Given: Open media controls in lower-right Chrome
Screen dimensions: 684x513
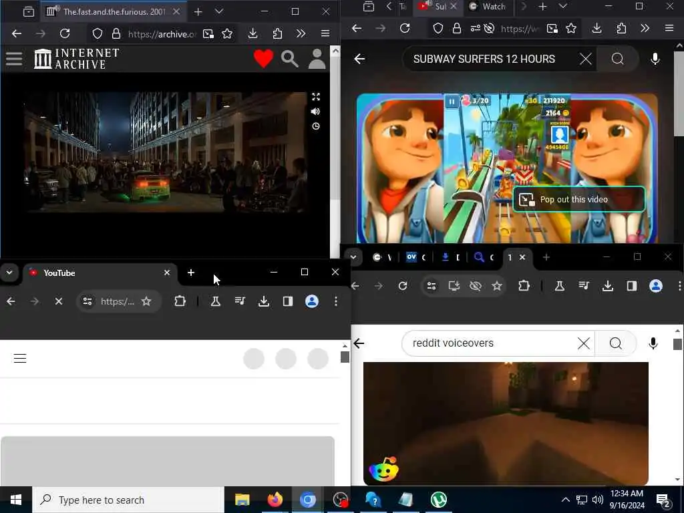Looking at the screenshot, I should 584,286.
